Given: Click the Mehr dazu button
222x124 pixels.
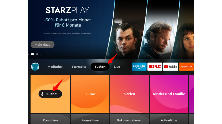Looking at the screenshot, I should coord(42,45).
